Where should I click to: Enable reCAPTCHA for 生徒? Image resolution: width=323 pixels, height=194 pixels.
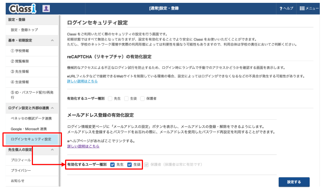click(126, 98)
